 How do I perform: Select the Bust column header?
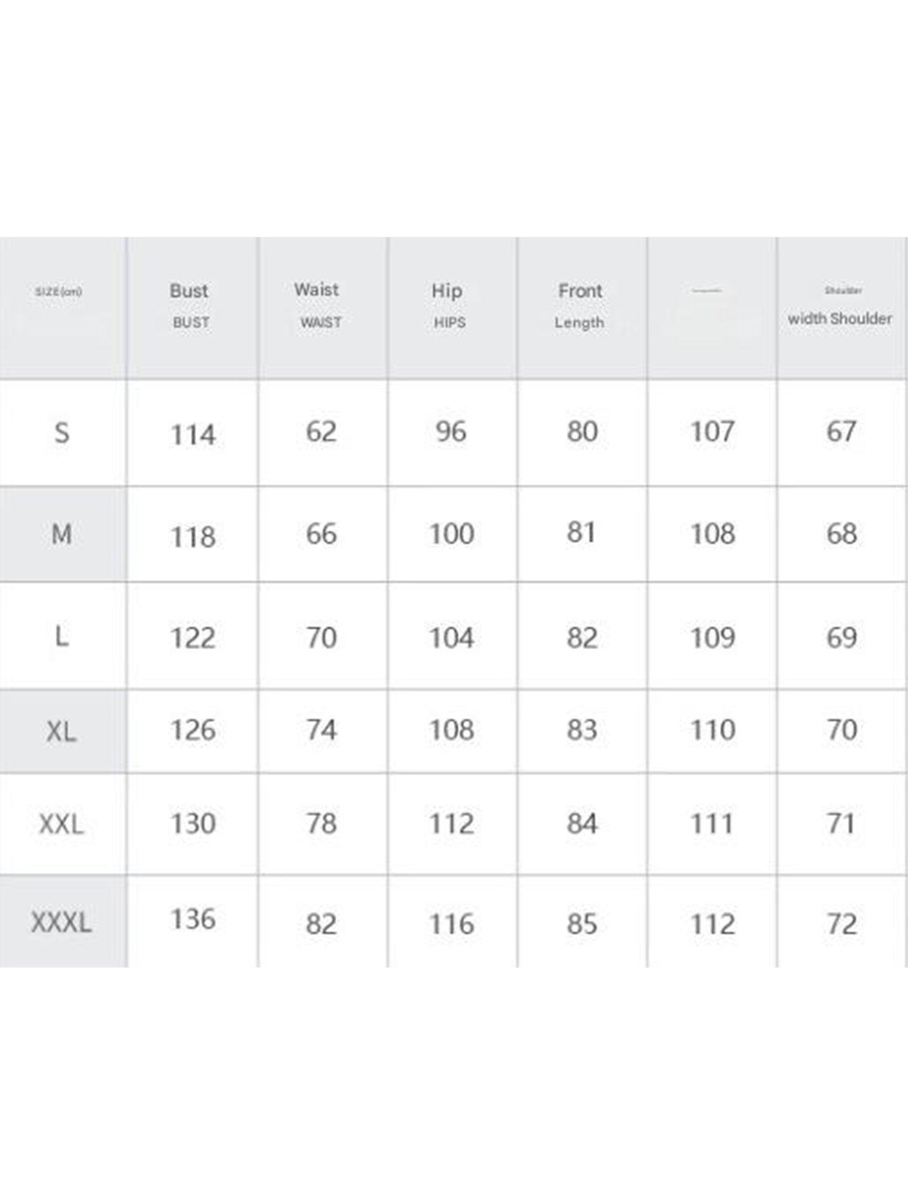click(x=190, y=305)
